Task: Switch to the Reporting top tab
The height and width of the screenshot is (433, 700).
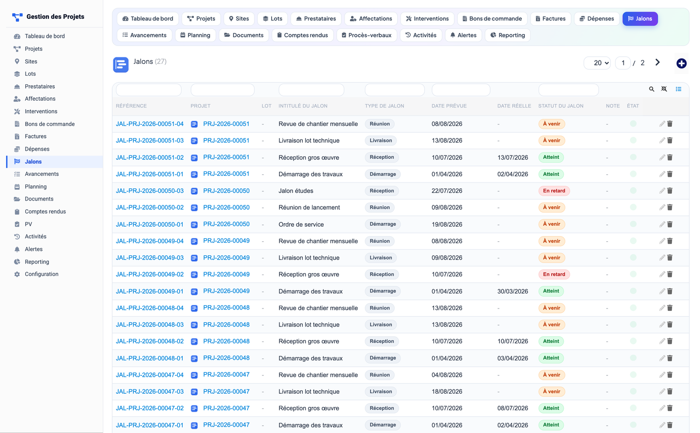Action: point(507,35)
